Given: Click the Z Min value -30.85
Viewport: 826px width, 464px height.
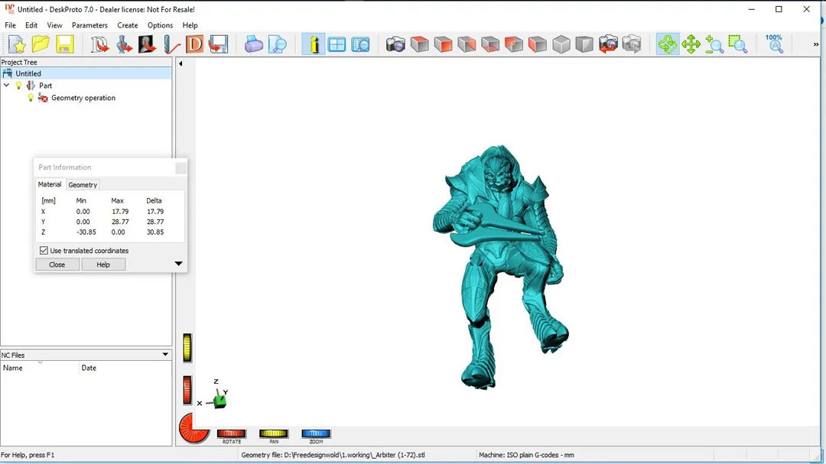Looking at the screenshot, I should pos(86,232).
